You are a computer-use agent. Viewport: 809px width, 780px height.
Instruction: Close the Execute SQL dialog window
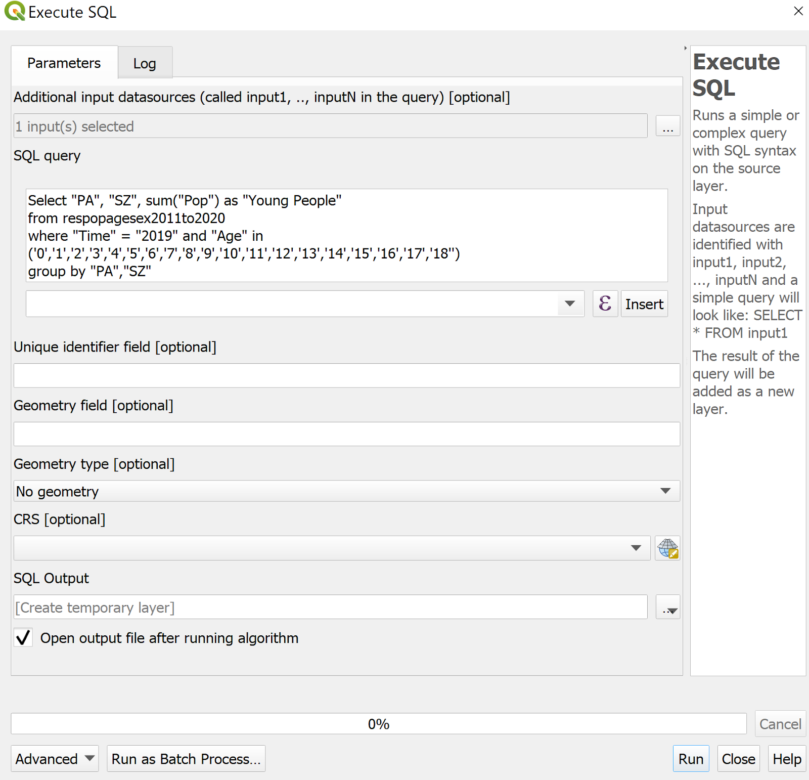tap(798, 11)
